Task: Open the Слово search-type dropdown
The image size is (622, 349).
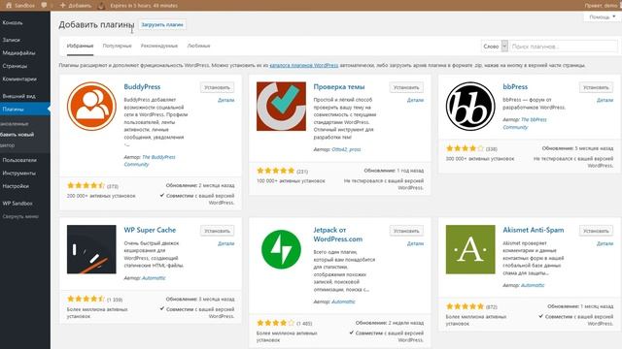Action: click(495, 47)
